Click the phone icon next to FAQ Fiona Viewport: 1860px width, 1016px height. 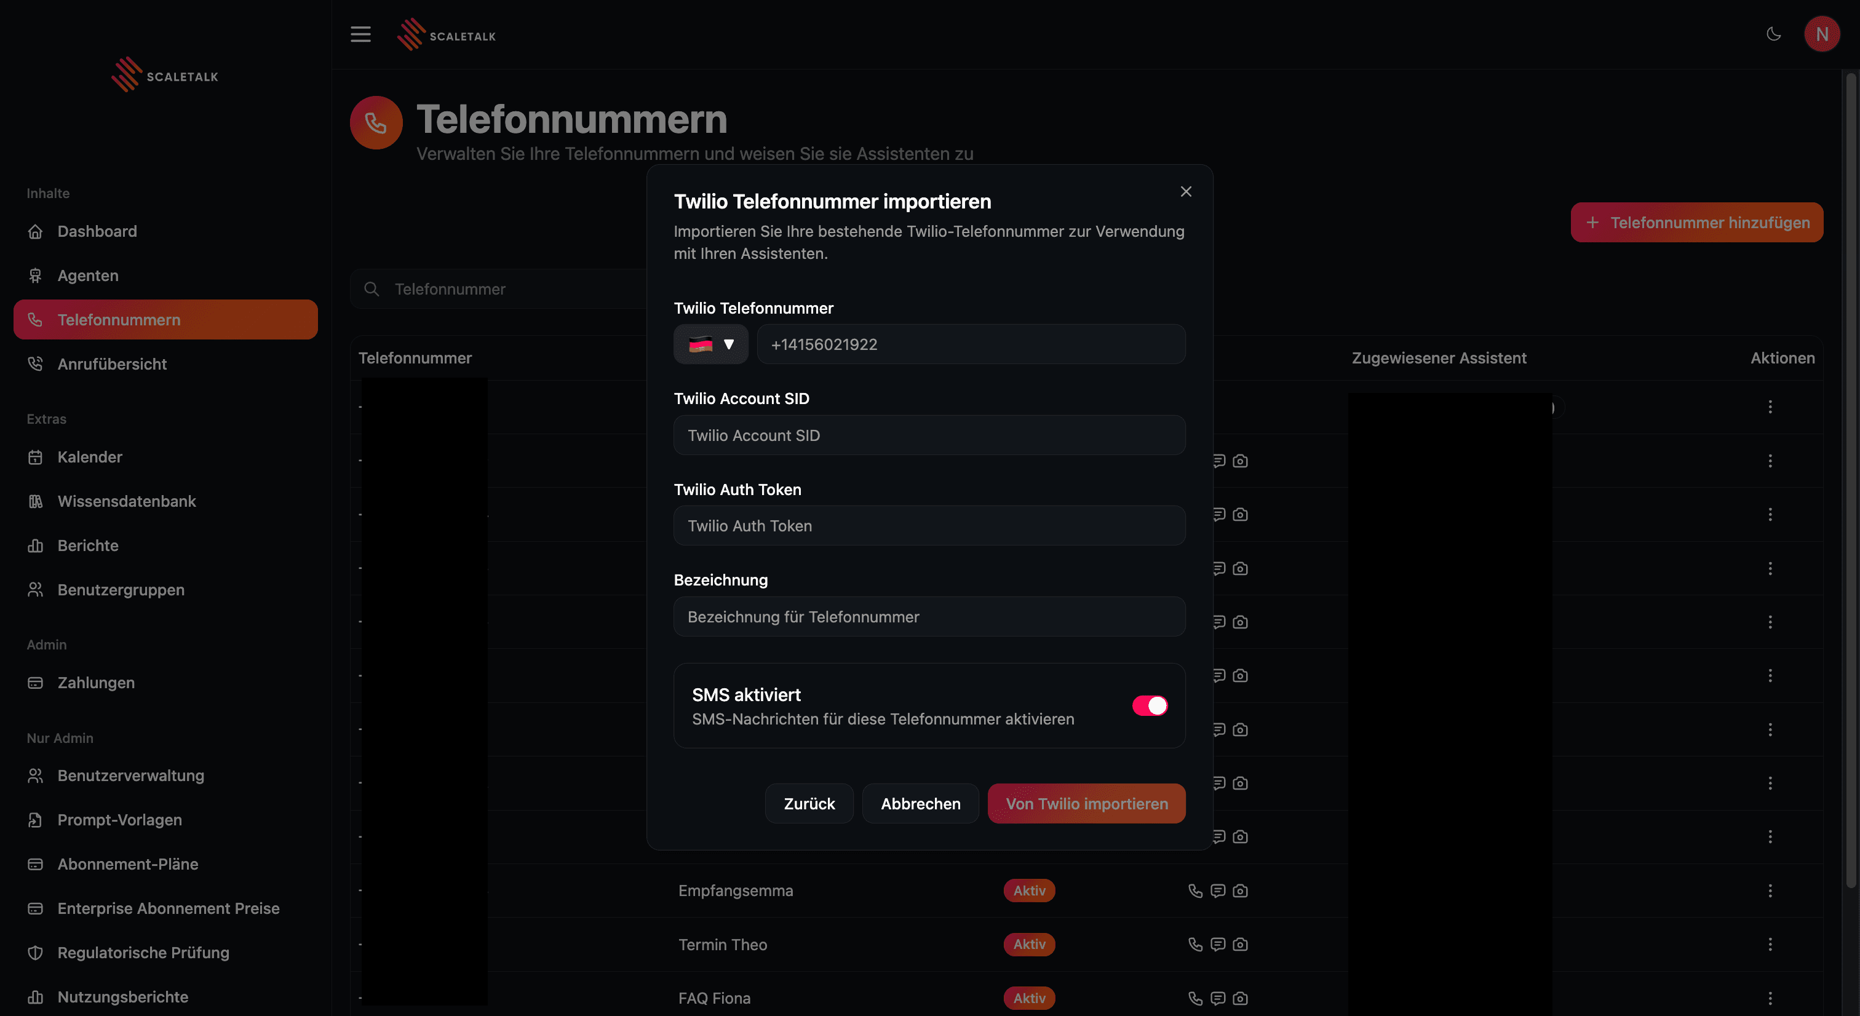pos(1195,998)
